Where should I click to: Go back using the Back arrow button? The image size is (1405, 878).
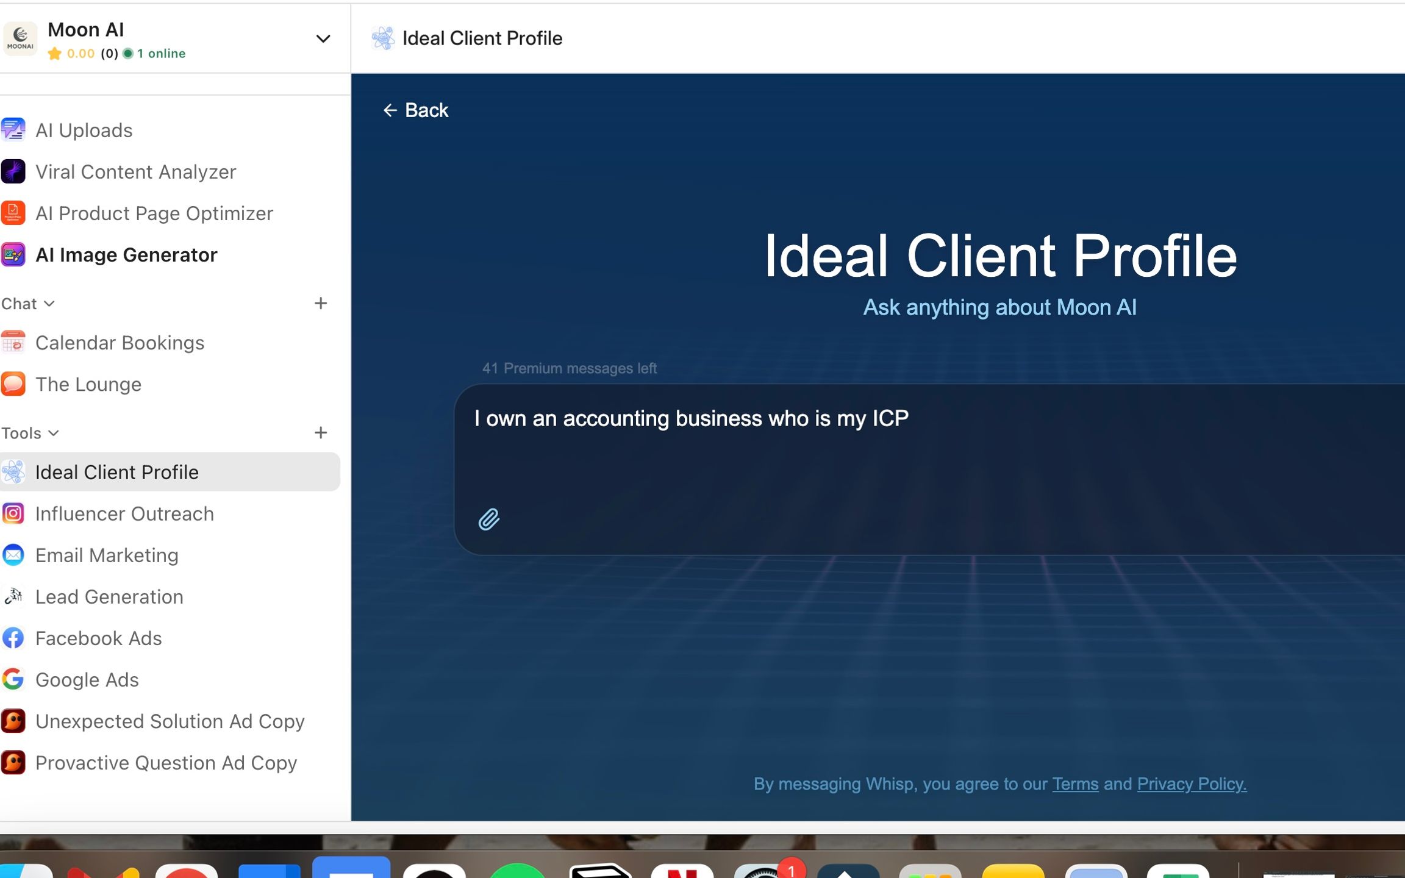pyautogui.click(x=415, y=110)
